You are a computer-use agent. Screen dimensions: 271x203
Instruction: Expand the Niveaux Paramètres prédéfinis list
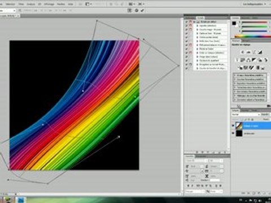(235, 75)
